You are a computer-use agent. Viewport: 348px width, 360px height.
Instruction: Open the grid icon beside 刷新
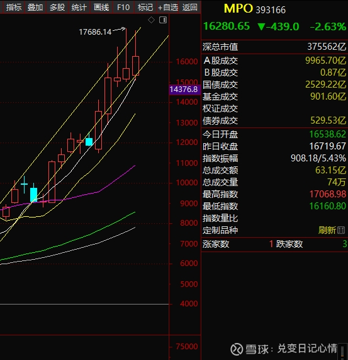tap(341, 230)
